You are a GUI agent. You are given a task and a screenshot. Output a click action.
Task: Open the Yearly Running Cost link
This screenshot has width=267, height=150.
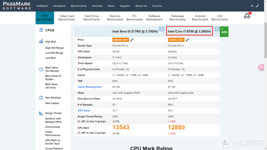click(x=89, y=87)
